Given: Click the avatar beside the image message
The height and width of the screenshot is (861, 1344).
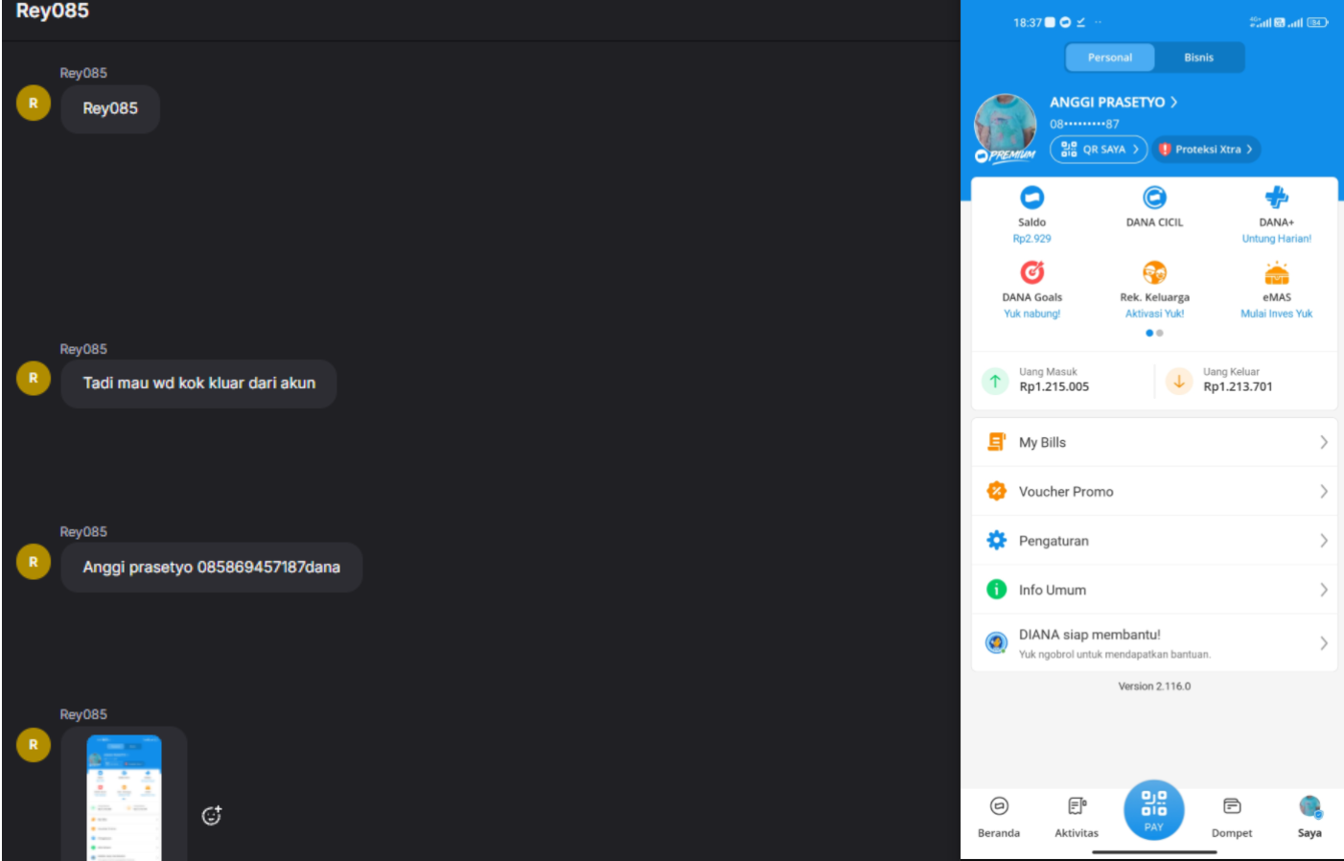Looking at the screenshot, I should [34, 745].
